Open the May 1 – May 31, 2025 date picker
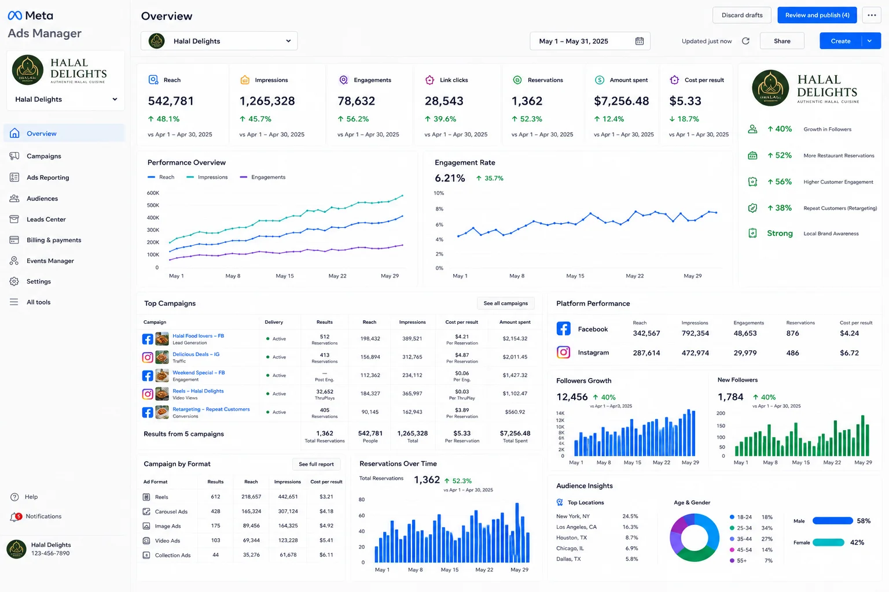Screen dimensions: 889x592 pos(590,41)
